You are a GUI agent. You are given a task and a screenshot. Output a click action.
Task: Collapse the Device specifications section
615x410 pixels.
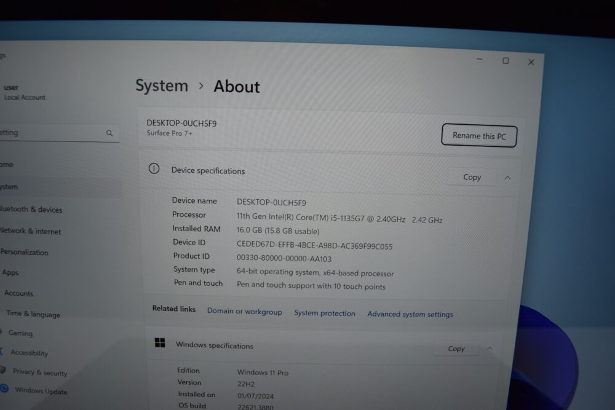507,178
